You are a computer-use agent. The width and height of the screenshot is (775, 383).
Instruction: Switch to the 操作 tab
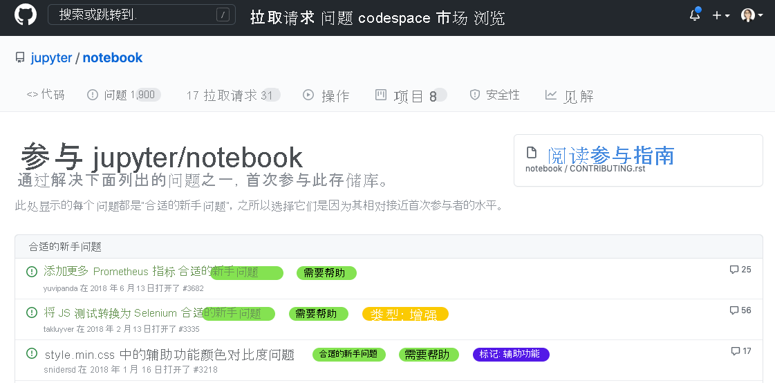(326, 95)
